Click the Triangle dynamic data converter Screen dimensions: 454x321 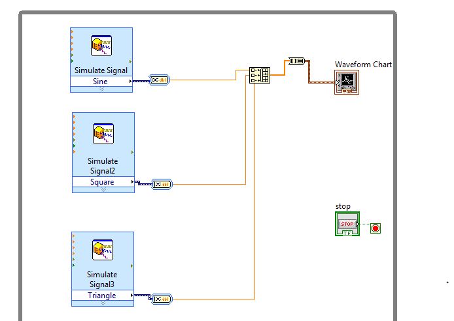[x=161, y=299]
